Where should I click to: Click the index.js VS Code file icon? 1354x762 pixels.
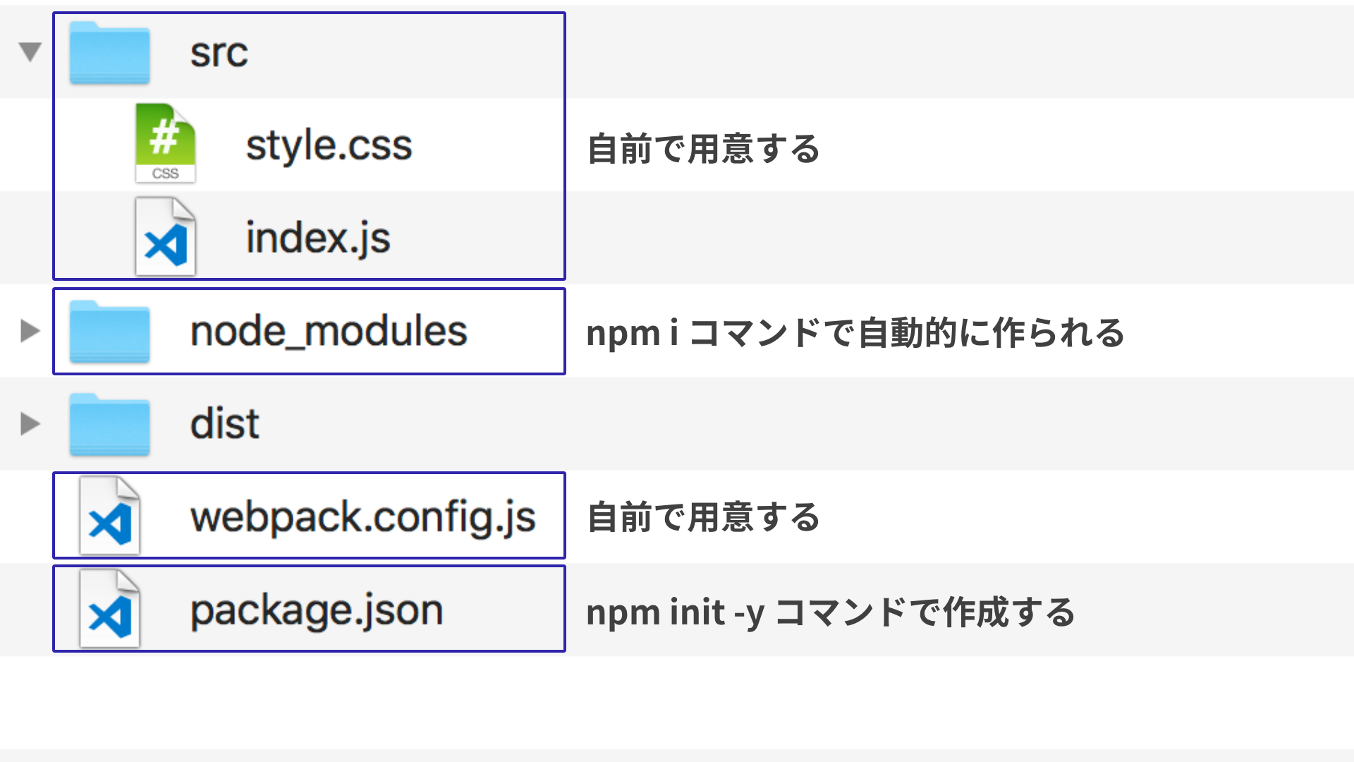(165, 236)
